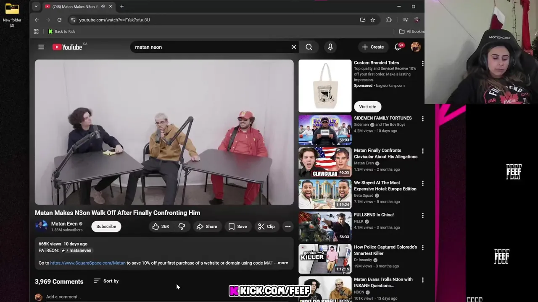Open the apps grid in bookmarks bar
This screenshot has width=538, height=302.
coord(36,31)
